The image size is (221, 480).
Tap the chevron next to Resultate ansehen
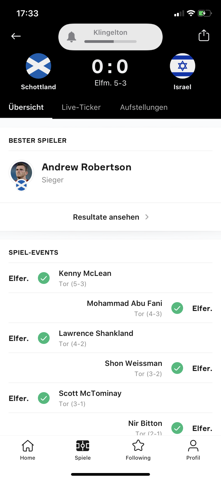pyautogui.click(x=147, y=217)
